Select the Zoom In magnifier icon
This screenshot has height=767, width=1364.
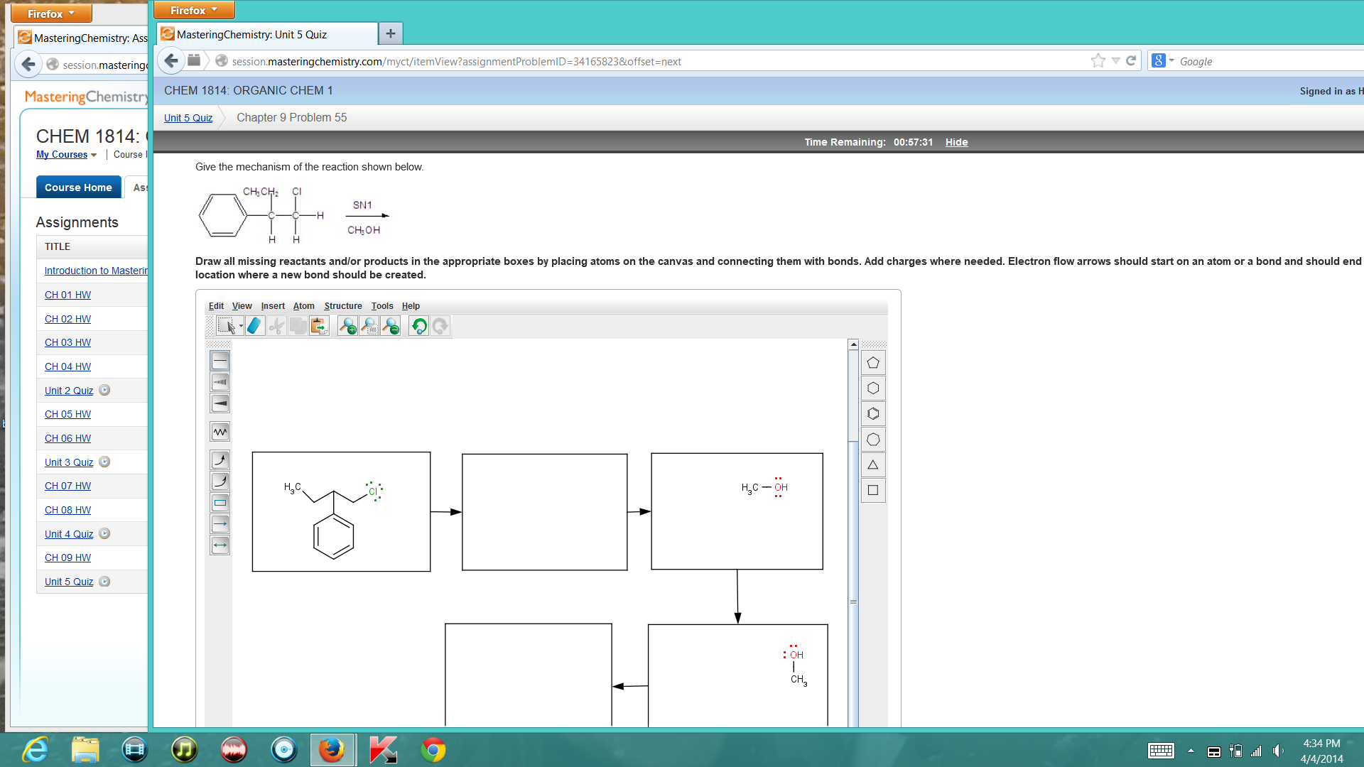click(x=347, y=326)
